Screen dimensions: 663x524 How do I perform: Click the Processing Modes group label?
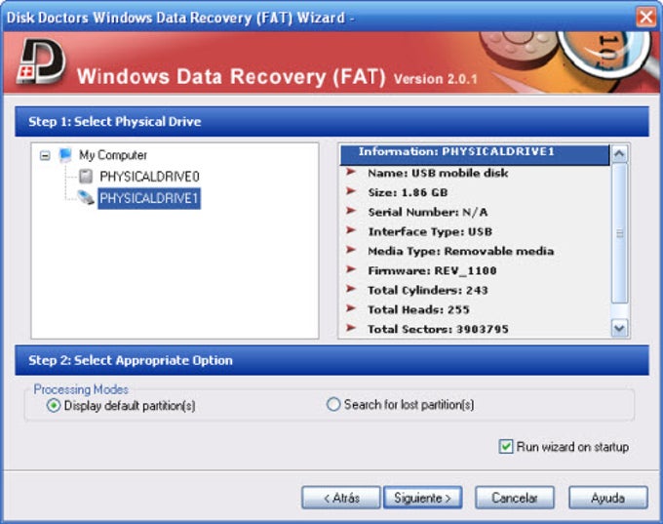pos(81,389)
